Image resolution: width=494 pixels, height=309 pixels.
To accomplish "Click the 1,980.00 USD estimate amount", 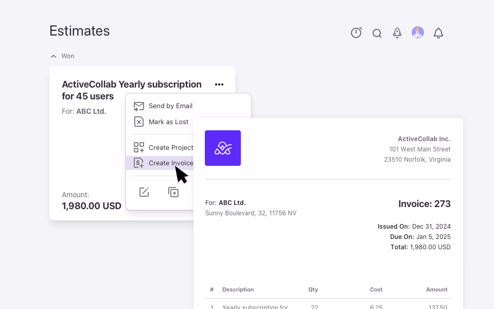I will click(92, 206).
